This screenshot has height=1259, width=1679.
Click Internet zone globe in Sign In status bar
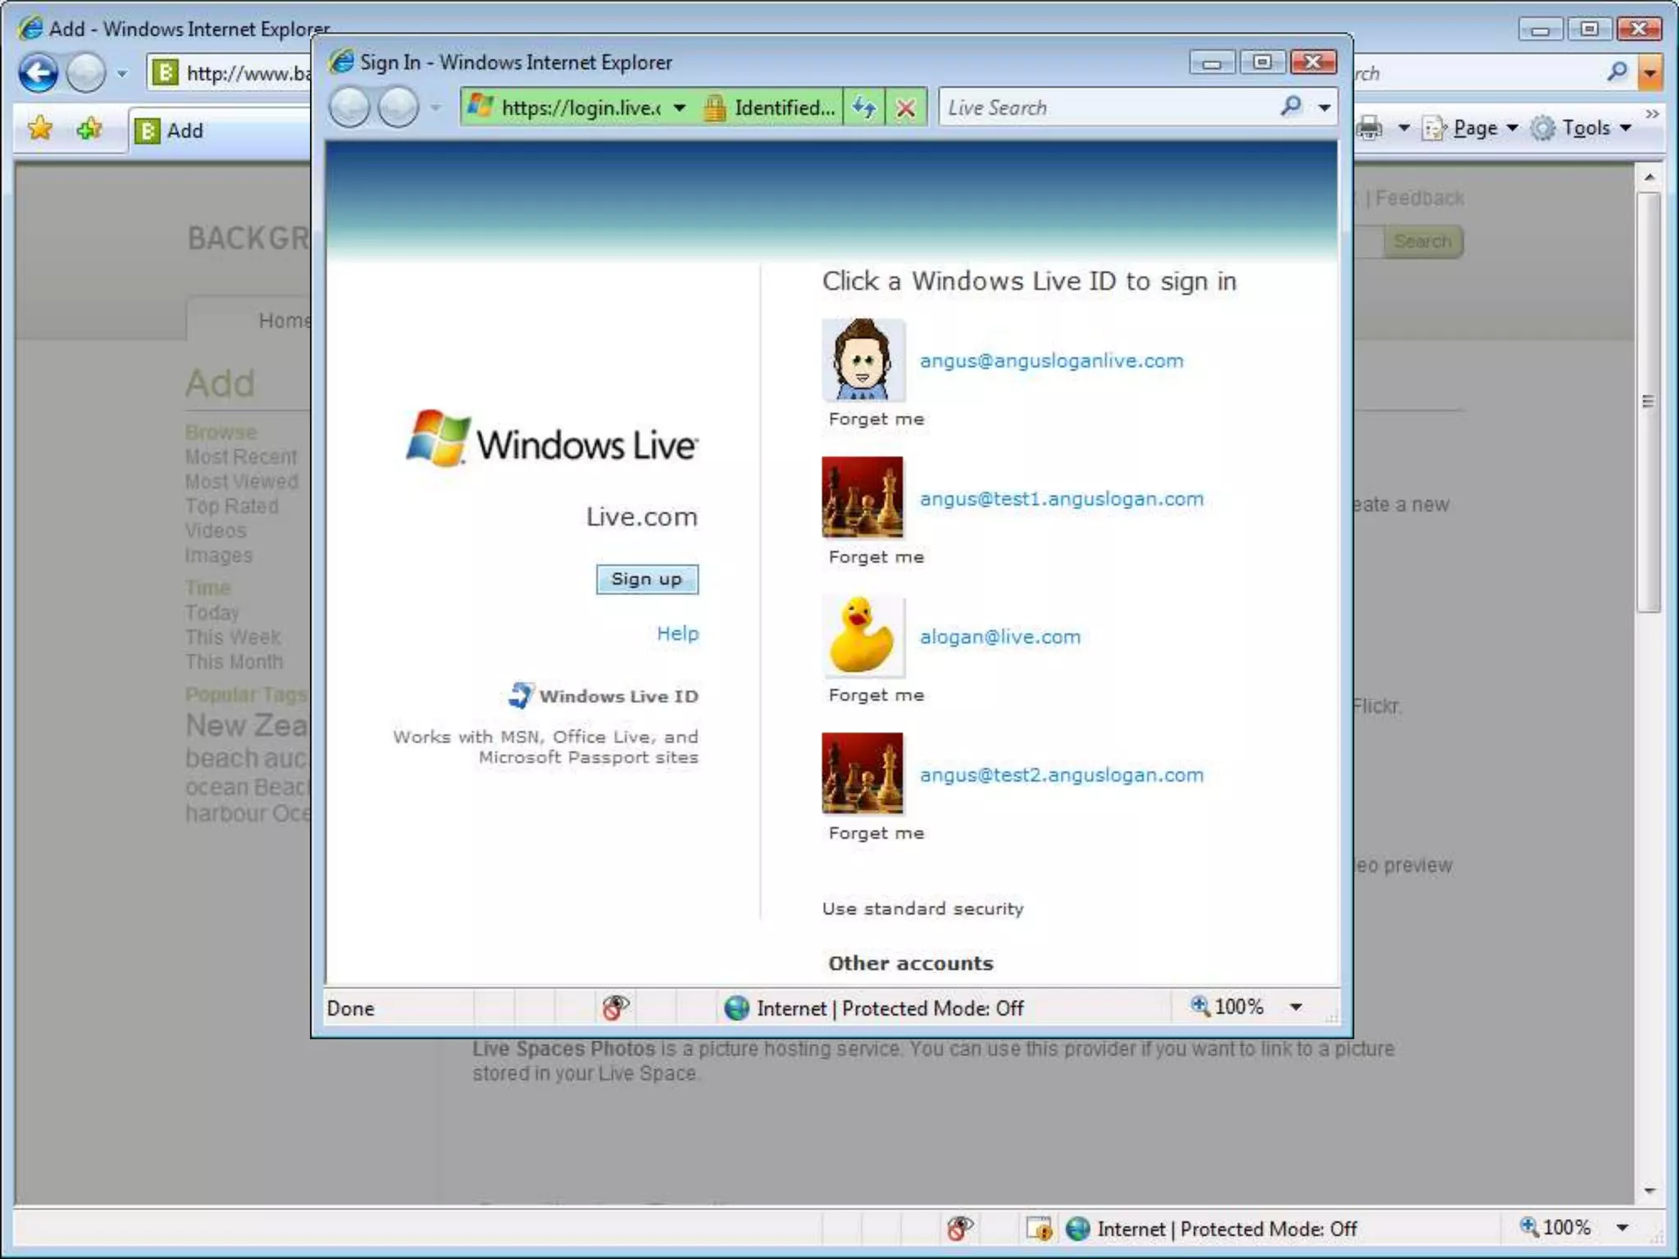tap(736, 1007)
